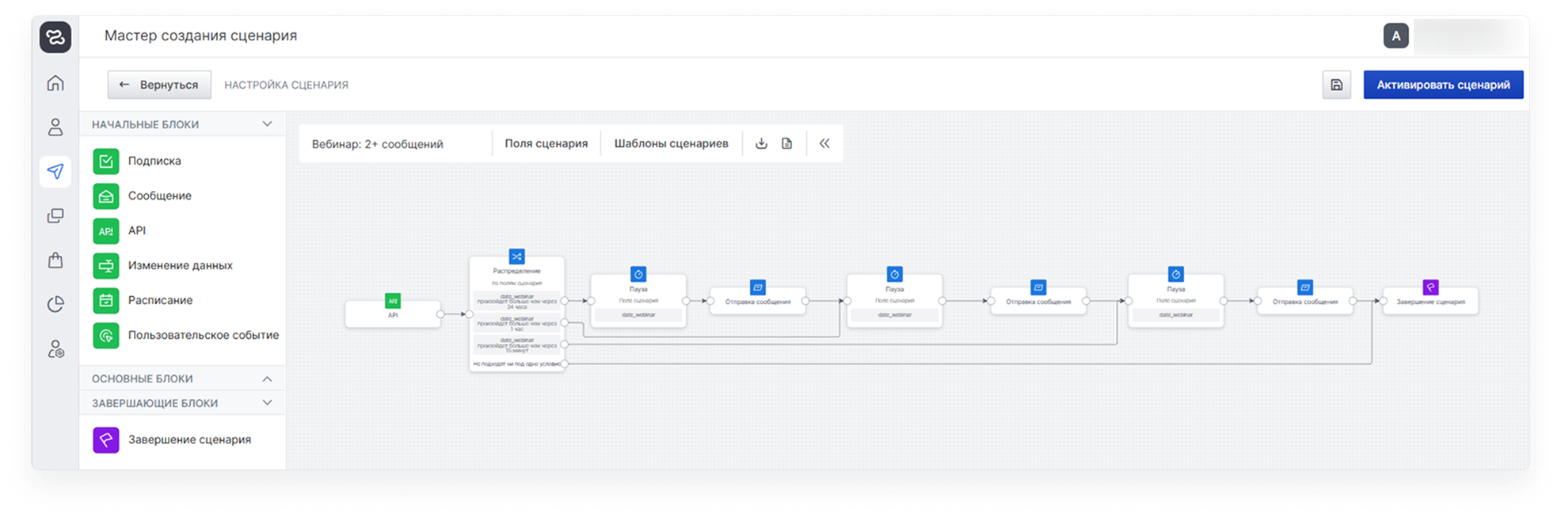1561x517 pixels.
Task: Click the home icon in left sidebar
Action: (55, 83)
